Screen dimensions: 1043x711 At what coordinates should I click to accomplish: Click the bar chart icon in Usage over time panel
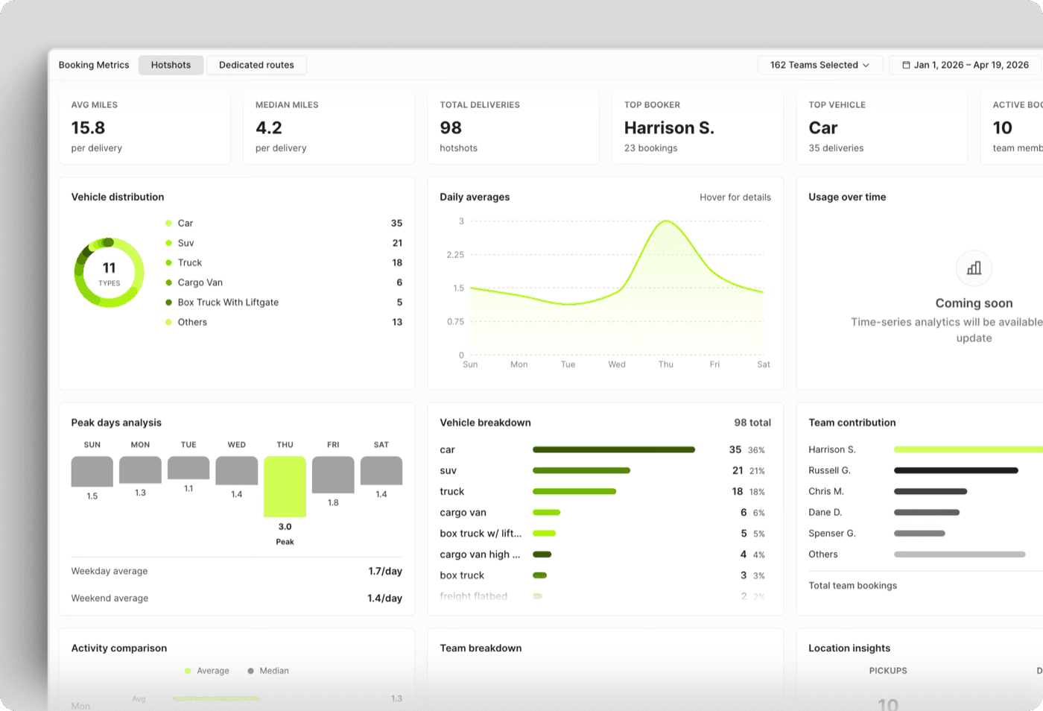974,268
